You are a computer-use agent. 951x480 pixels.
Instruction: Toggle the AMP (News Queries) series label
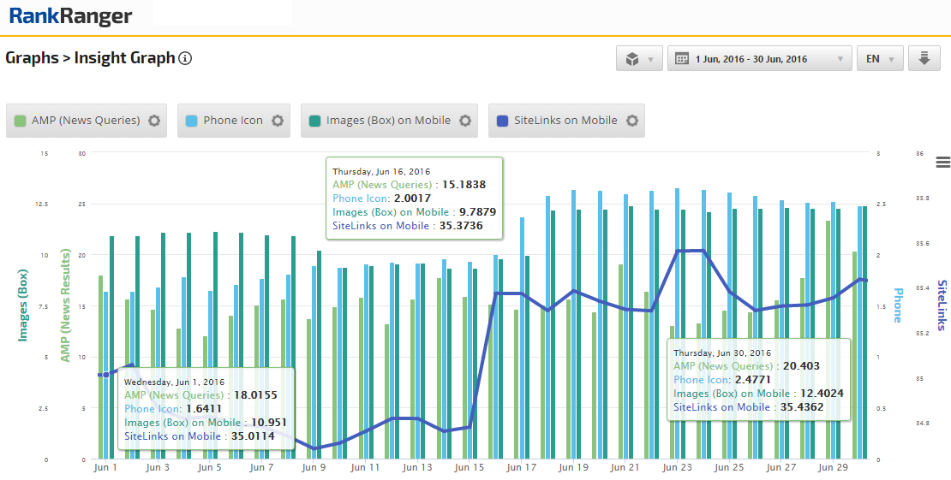86,121
